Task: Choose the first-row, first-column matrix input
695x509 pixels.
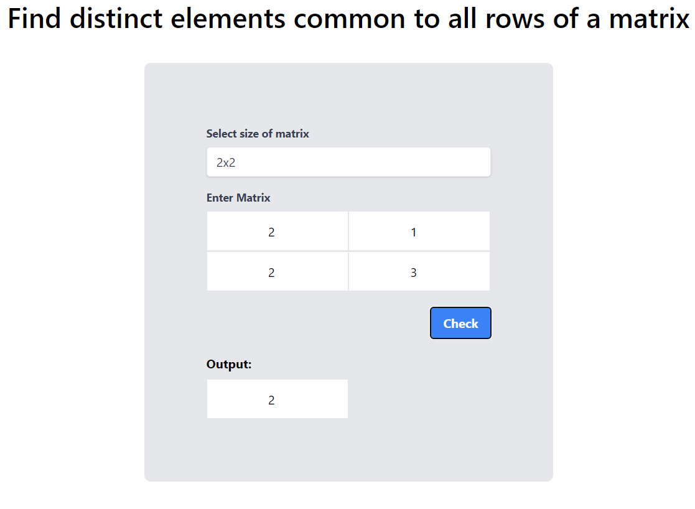Action: 278,231
